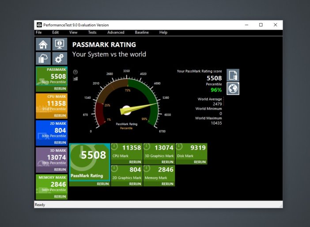Click the clock icon on Memory Mark tile
310x227 pixels.
pos(147,169)
